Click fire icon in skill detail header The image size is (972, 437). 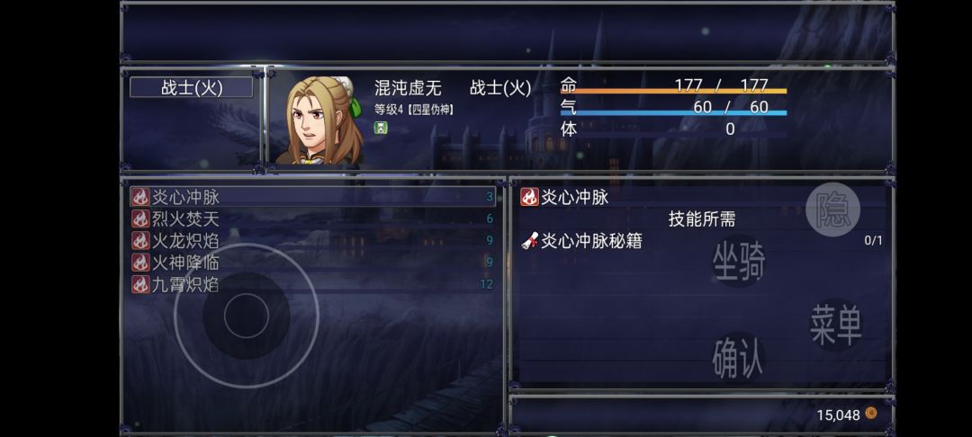point(530,198)
